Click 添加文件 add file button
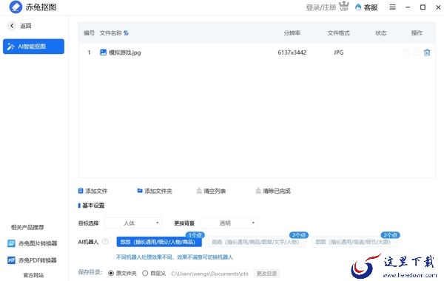 click(x=93, y=191)
